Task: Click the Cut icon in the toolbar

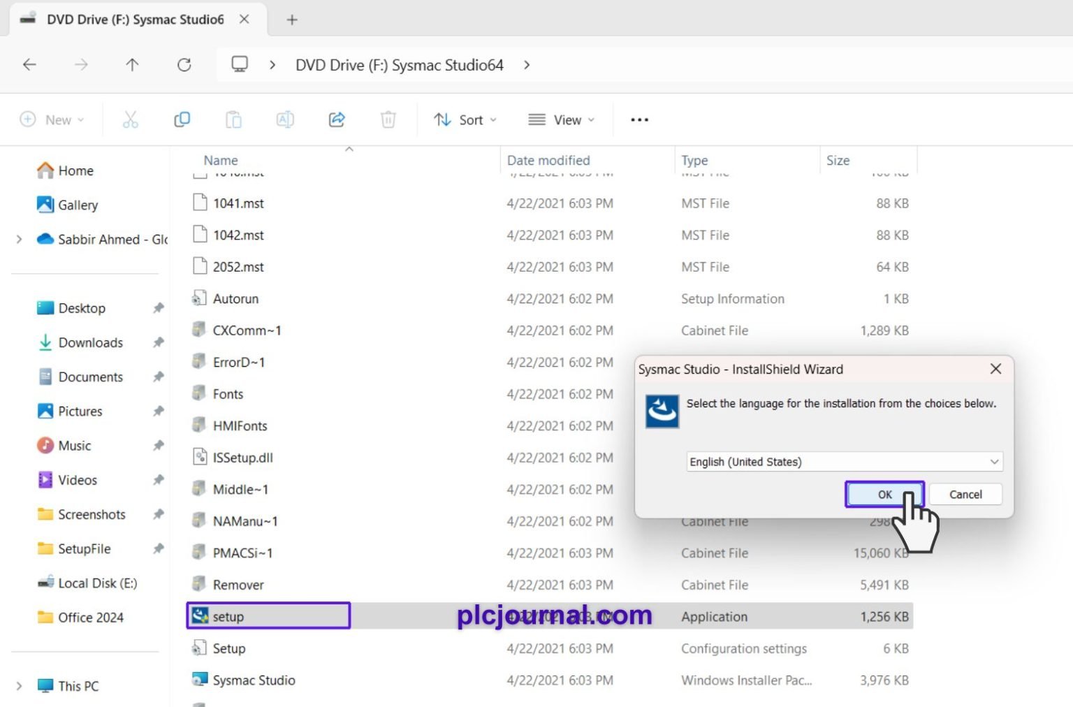Action: click(131, 119)
